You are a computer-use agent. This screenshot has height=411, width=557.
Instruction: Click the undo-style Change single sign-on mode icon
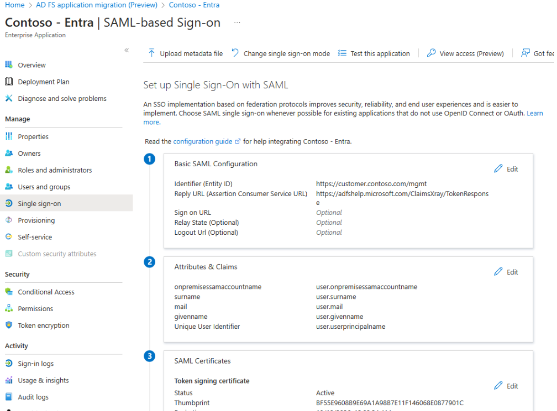[235, 53]
